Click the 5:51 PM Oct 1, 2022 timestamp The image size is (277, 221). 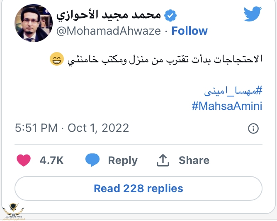pyautogui.click(x=72, y=128)
